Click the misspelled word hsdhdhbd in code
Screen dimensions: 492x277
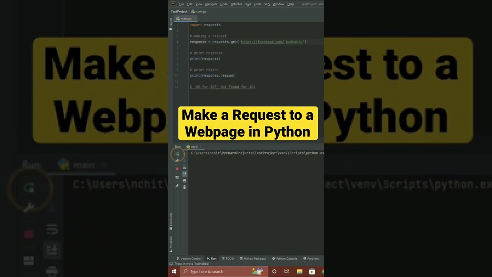[x=294, y=42]
